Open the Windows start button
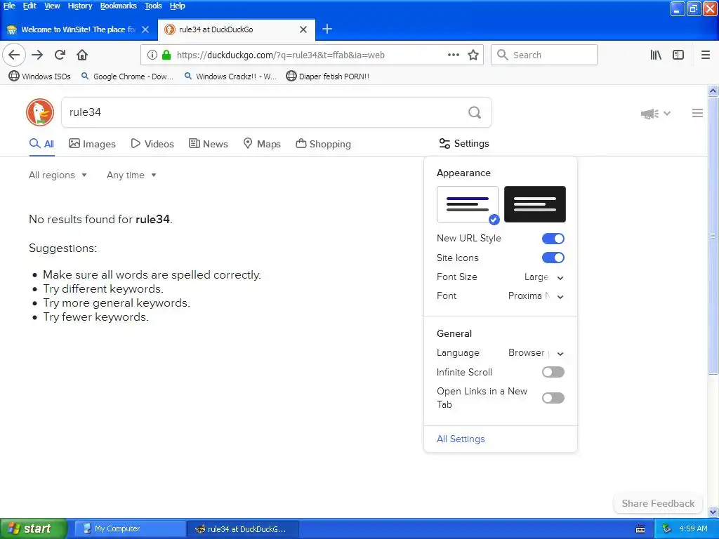The image size is (719, 539). pyautogui.click(x=34, y=529)
